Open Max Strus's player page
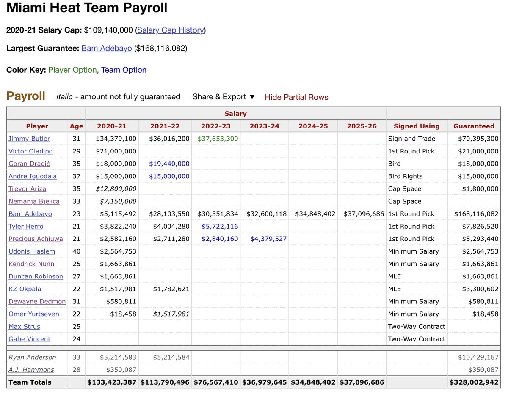Viewport: 508px width, 393px height. point(24,327)
